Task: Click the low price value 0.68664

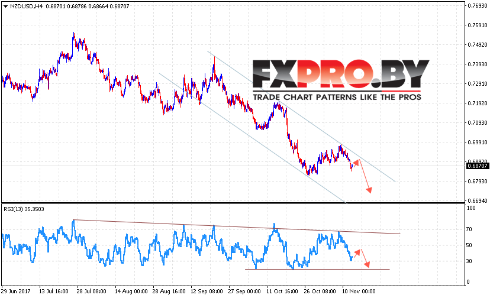Action: coord(98,7)
